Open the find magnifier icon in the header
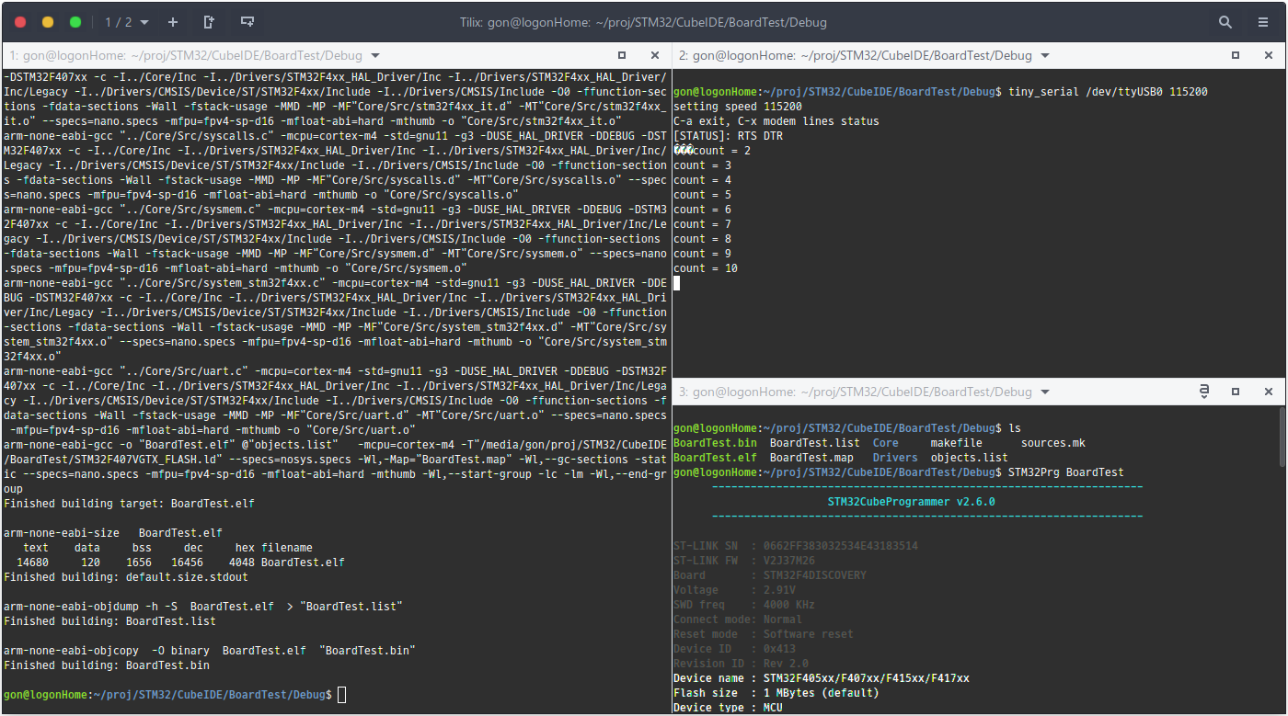This screenshot has height=716, width=1288. [x=1225, y=21]
